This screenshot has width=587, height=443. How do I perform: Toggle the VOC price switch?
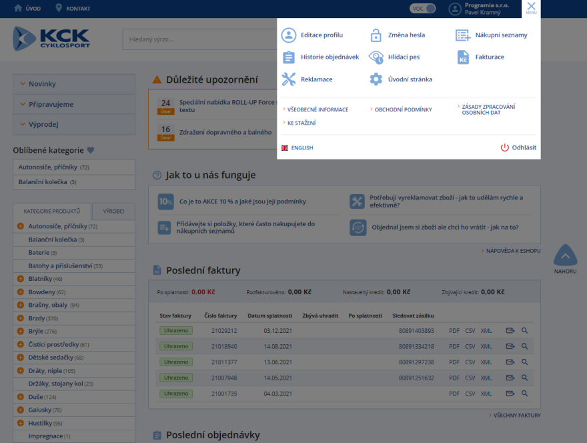point(423,8)
